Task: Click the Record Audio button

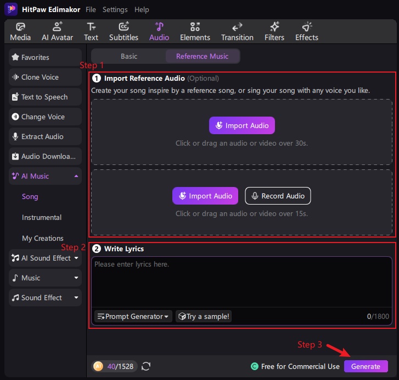Action: click(278, 196)
